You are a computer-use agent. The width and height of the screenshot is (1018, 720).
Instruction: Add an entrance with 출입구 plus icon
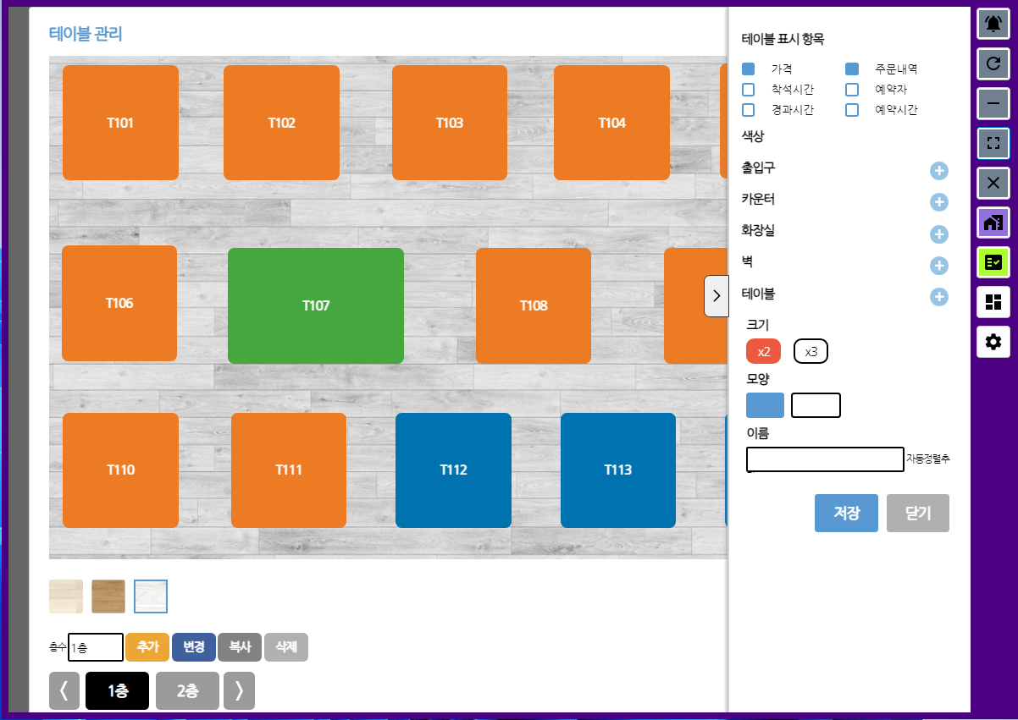click(938, 171)
